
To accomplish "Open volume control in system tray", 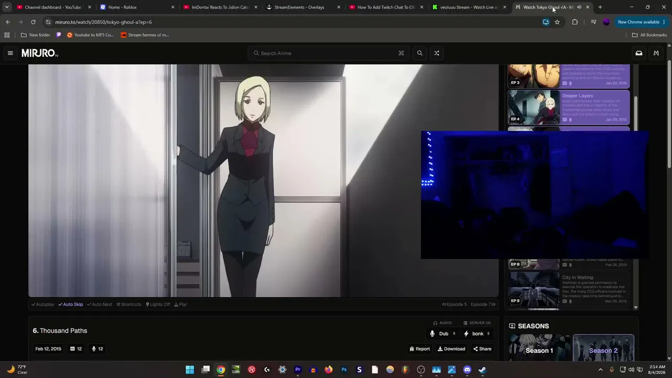I will (x=631, y=370).
